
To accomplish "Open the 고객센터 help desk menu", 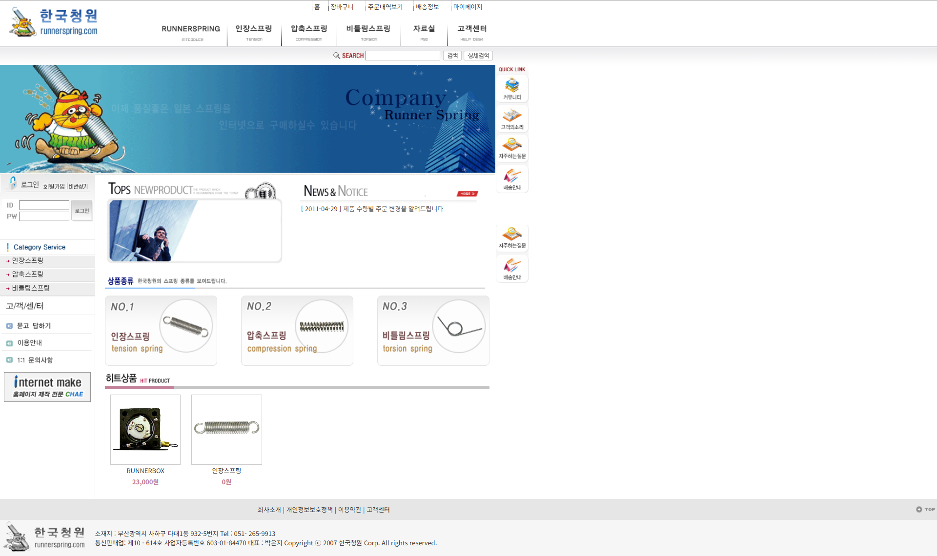I will coord(472,33).
